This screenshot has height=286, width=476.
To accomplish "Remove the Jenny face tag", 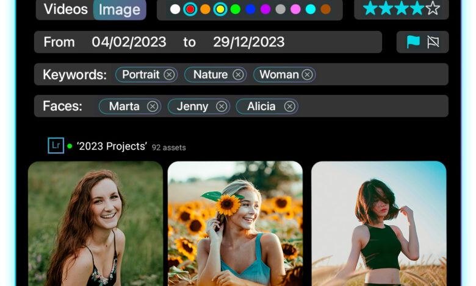I will click(x=222, y=106).
